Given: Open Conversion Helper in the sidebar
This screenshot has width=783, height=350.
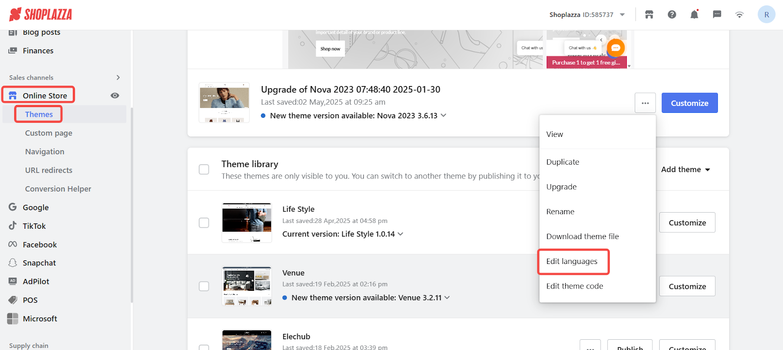Looking at the screenshot, I should click(x=58, y=189).
